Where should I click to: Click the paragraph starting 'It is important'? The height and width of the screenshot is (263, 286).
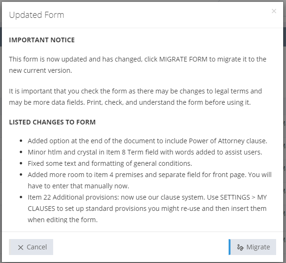click(135, 95)
